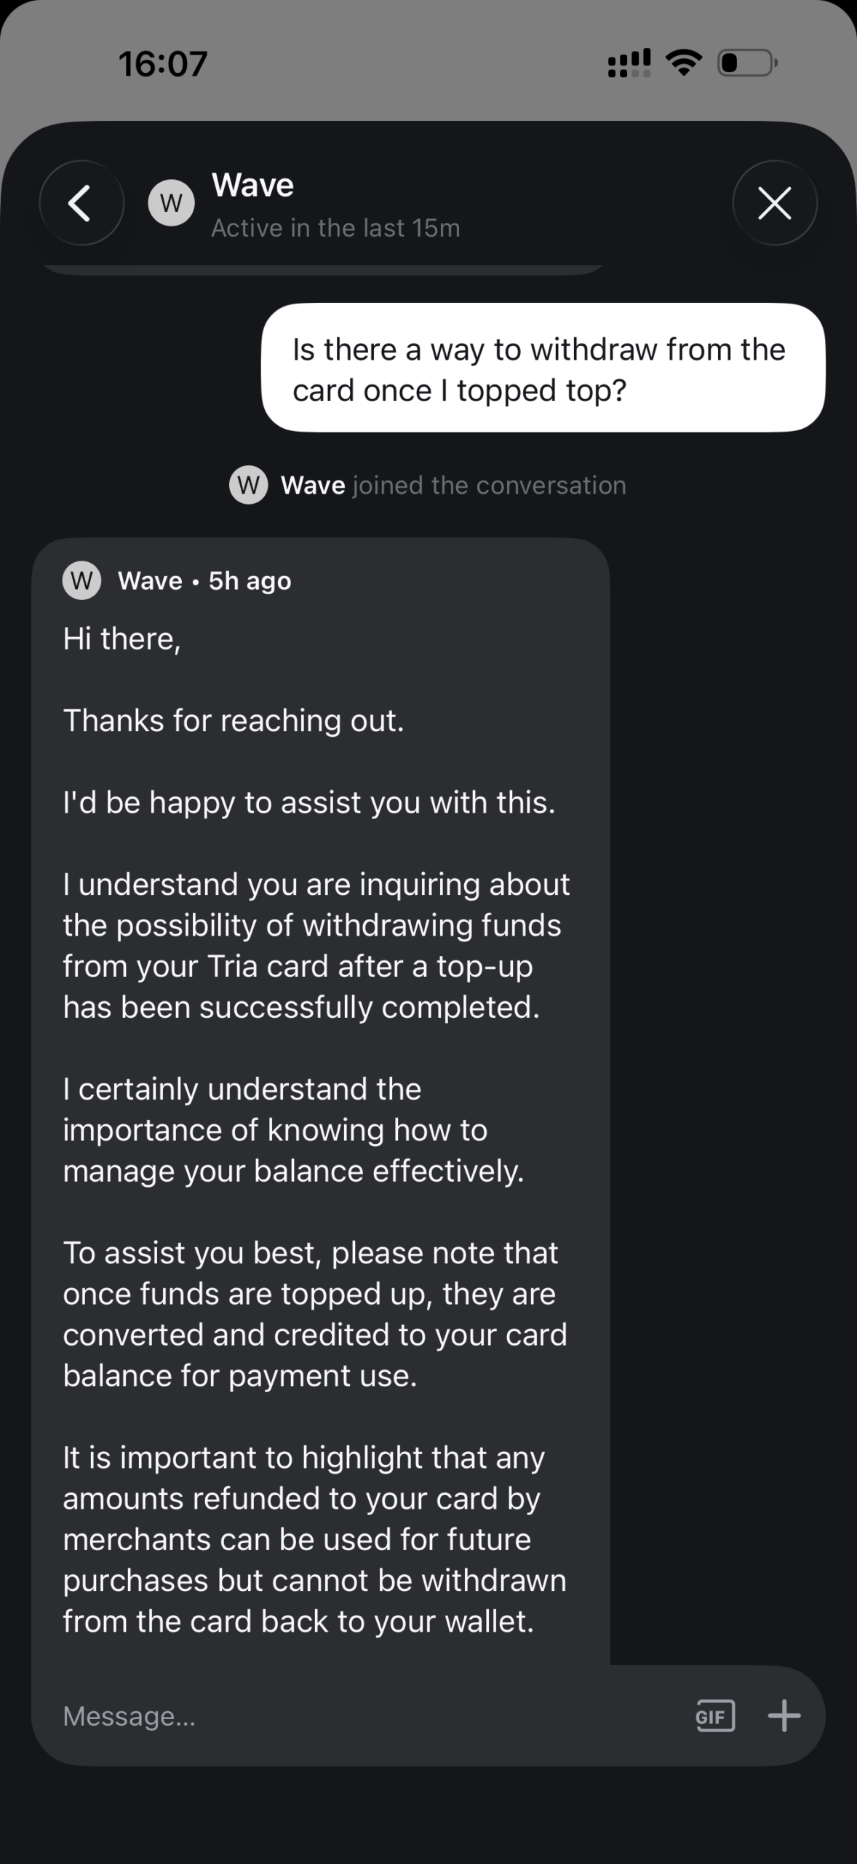Tap the Wave avatar above 'Hi there'

click(x=81, y=581)
